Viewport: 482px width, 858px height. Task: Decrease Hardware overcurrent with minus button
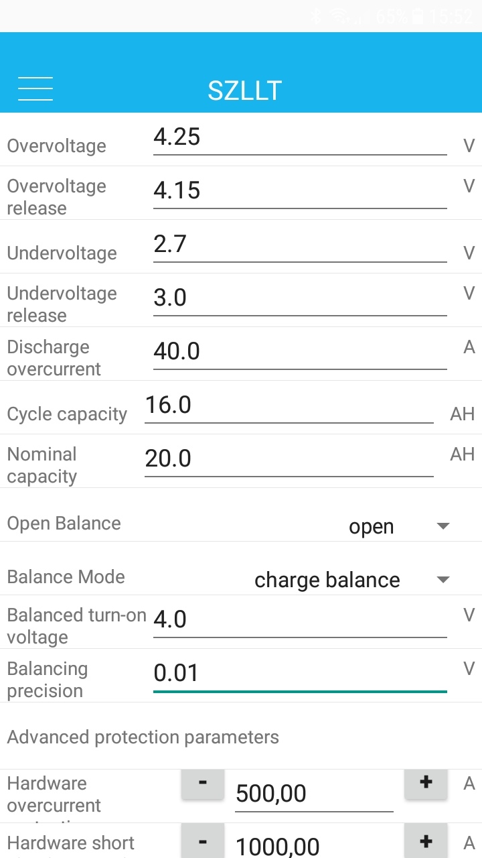click(x=203, y=783)
